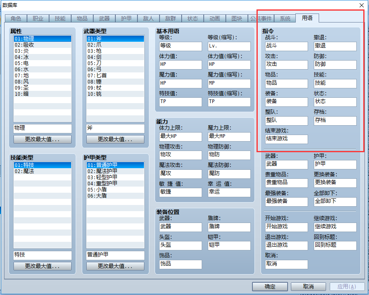Open the 物品 tab
The height and width of the screenshot is (295, 369).
coord(82,18)
